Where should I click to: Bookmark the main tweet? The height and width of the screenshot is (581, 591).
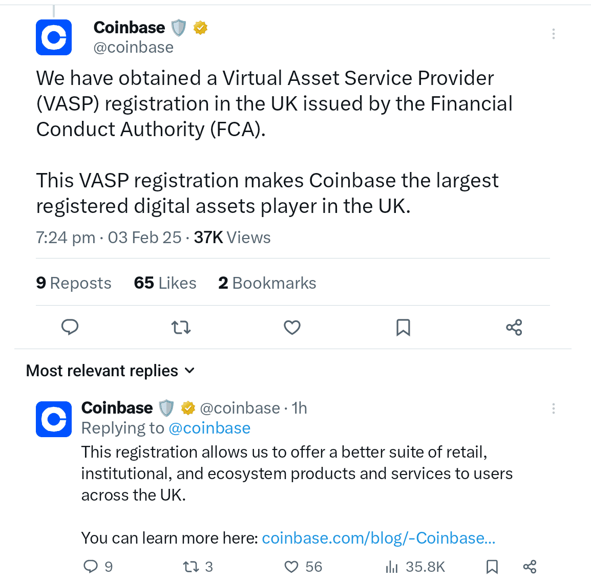403,327
